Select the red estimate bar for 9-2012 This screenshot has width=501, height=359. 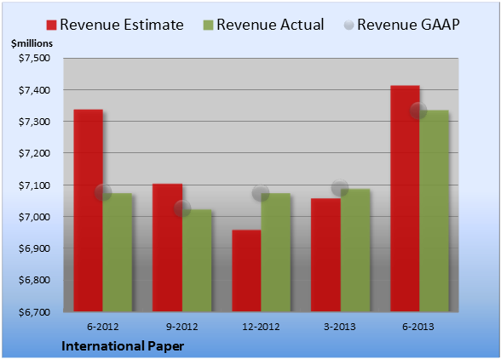pos(167,248)
